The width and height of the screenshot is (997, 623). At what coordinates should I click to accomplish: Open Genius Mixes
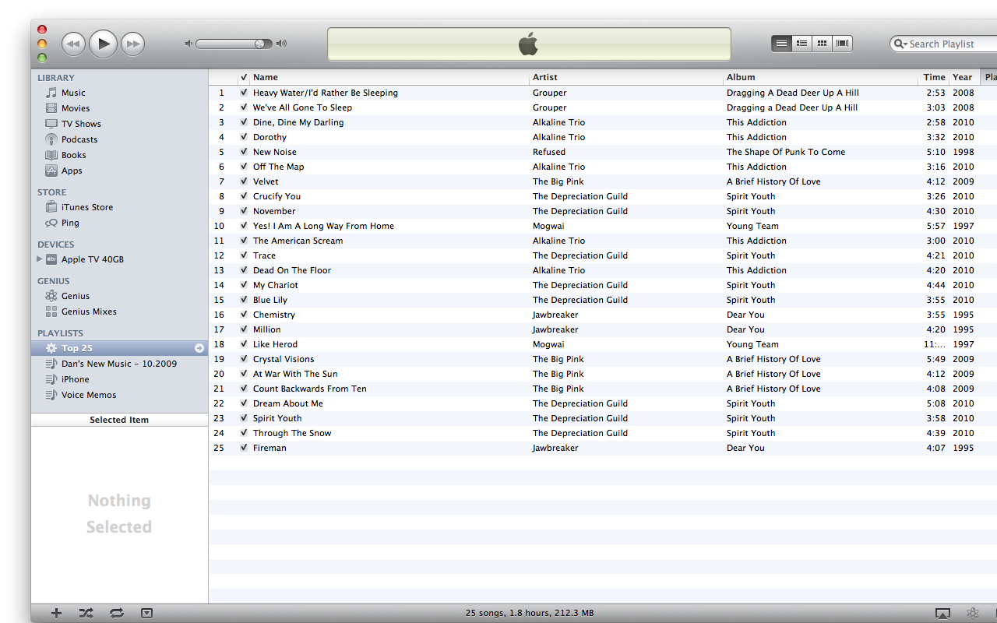[x=89, y=311]
